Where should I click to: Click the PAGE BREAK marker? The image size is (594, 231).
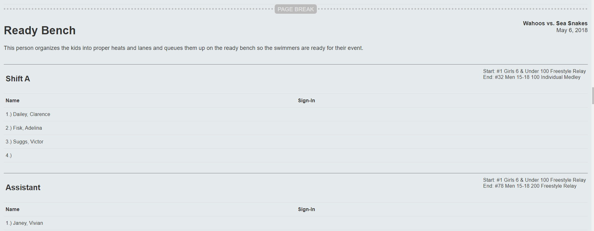pos(296,9)
